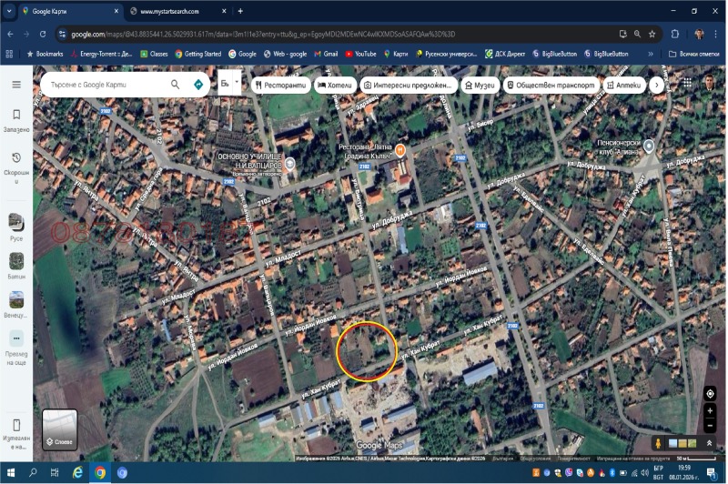728x484 pixels.
Task: Open the Всички отметки folder
Action: (x=694, y=54)
